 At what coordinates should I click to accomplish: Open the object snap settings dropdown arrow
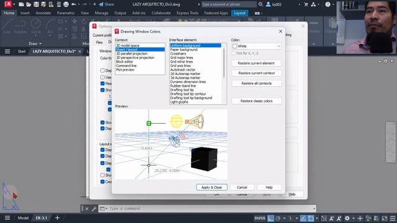pos(317,218)
